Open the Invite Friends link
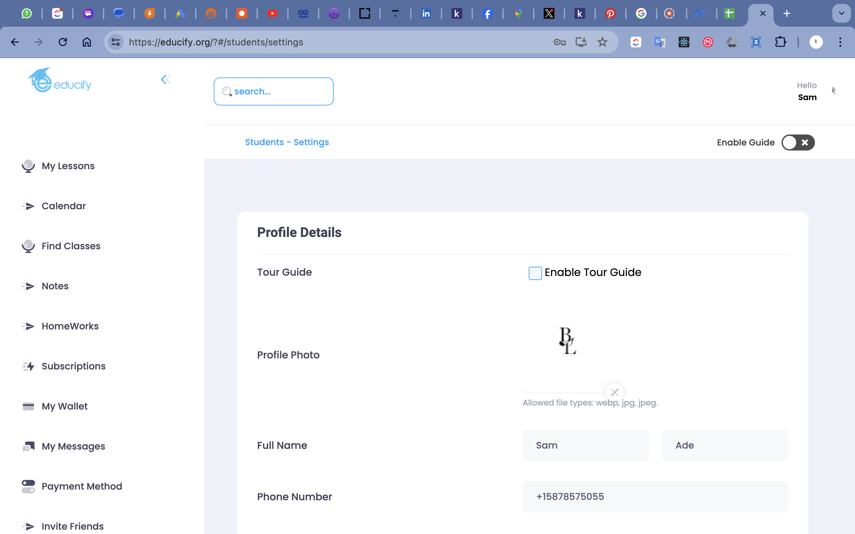This screenshot has width=855, height=534. point(72,526)
